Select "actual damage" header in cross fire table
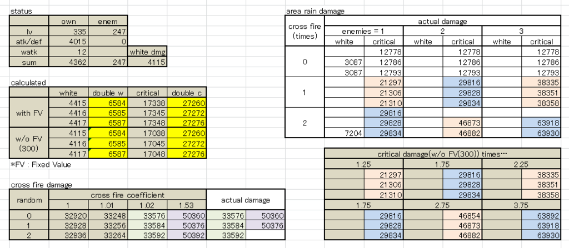The image size is (569, 248). tap(245, 200)
